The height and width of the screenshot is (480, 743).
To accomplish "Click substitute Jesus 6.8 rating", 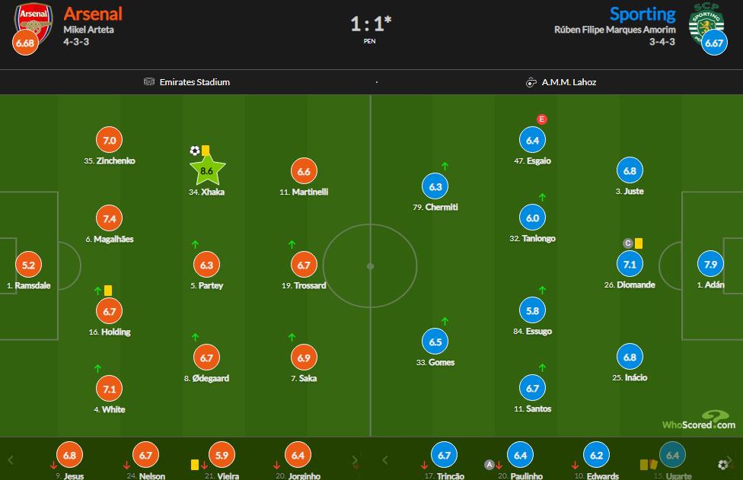I will (69, 456).
